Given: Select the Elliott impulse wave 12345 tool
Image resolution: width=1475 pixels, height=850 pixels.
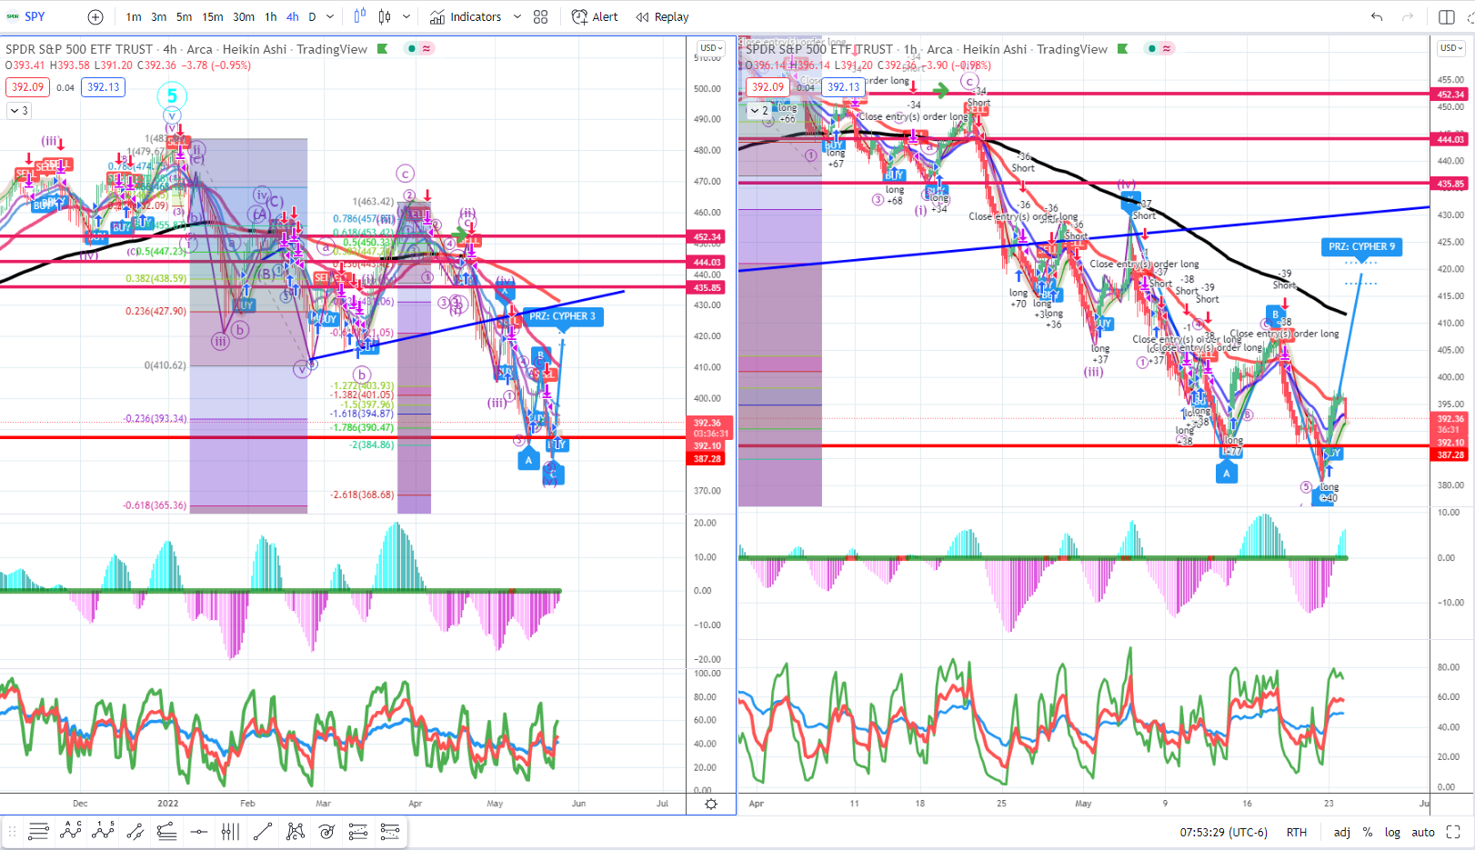Looking at the screenshot, I should [103, 831].
